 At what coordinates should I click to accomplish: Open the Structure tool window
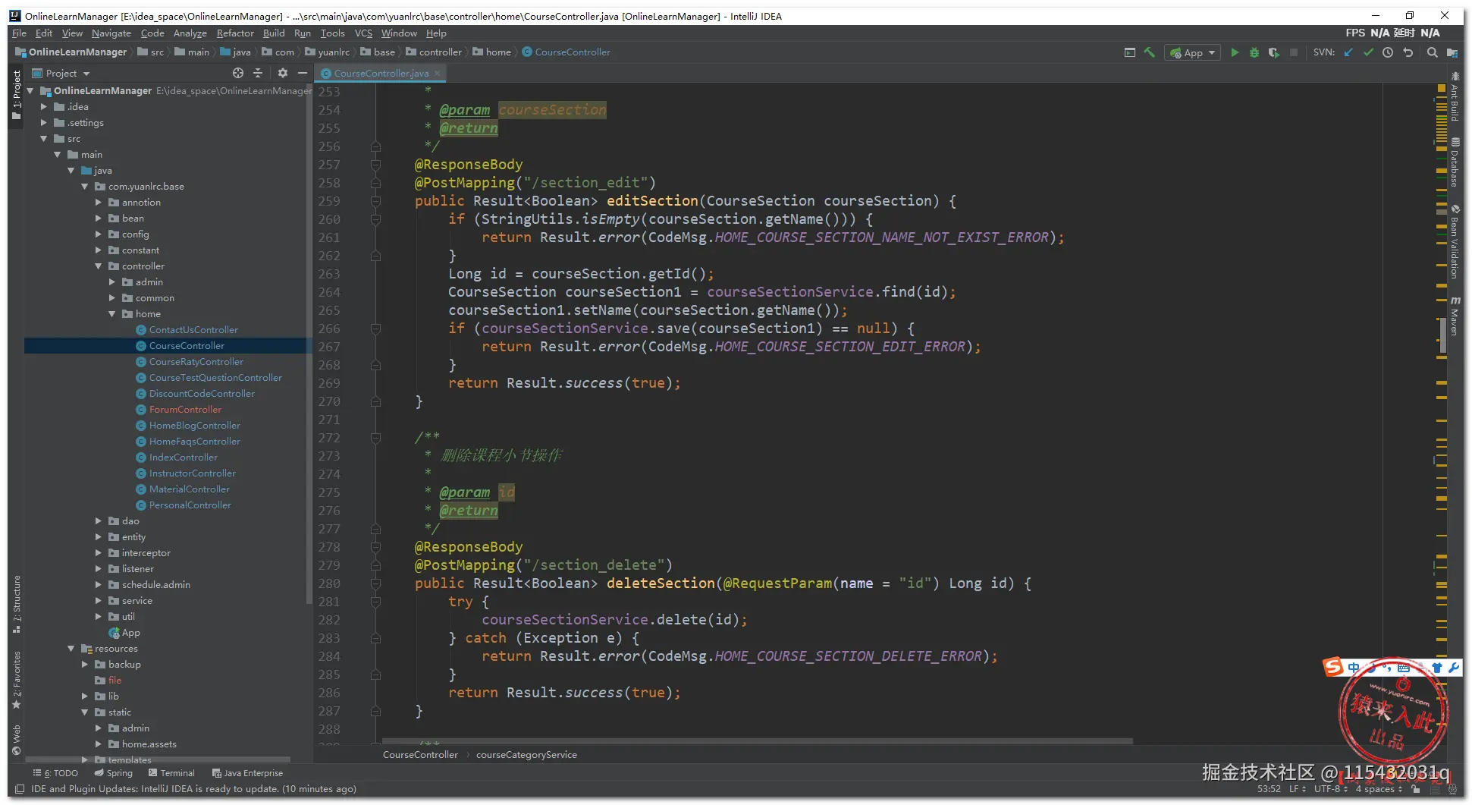17,604
